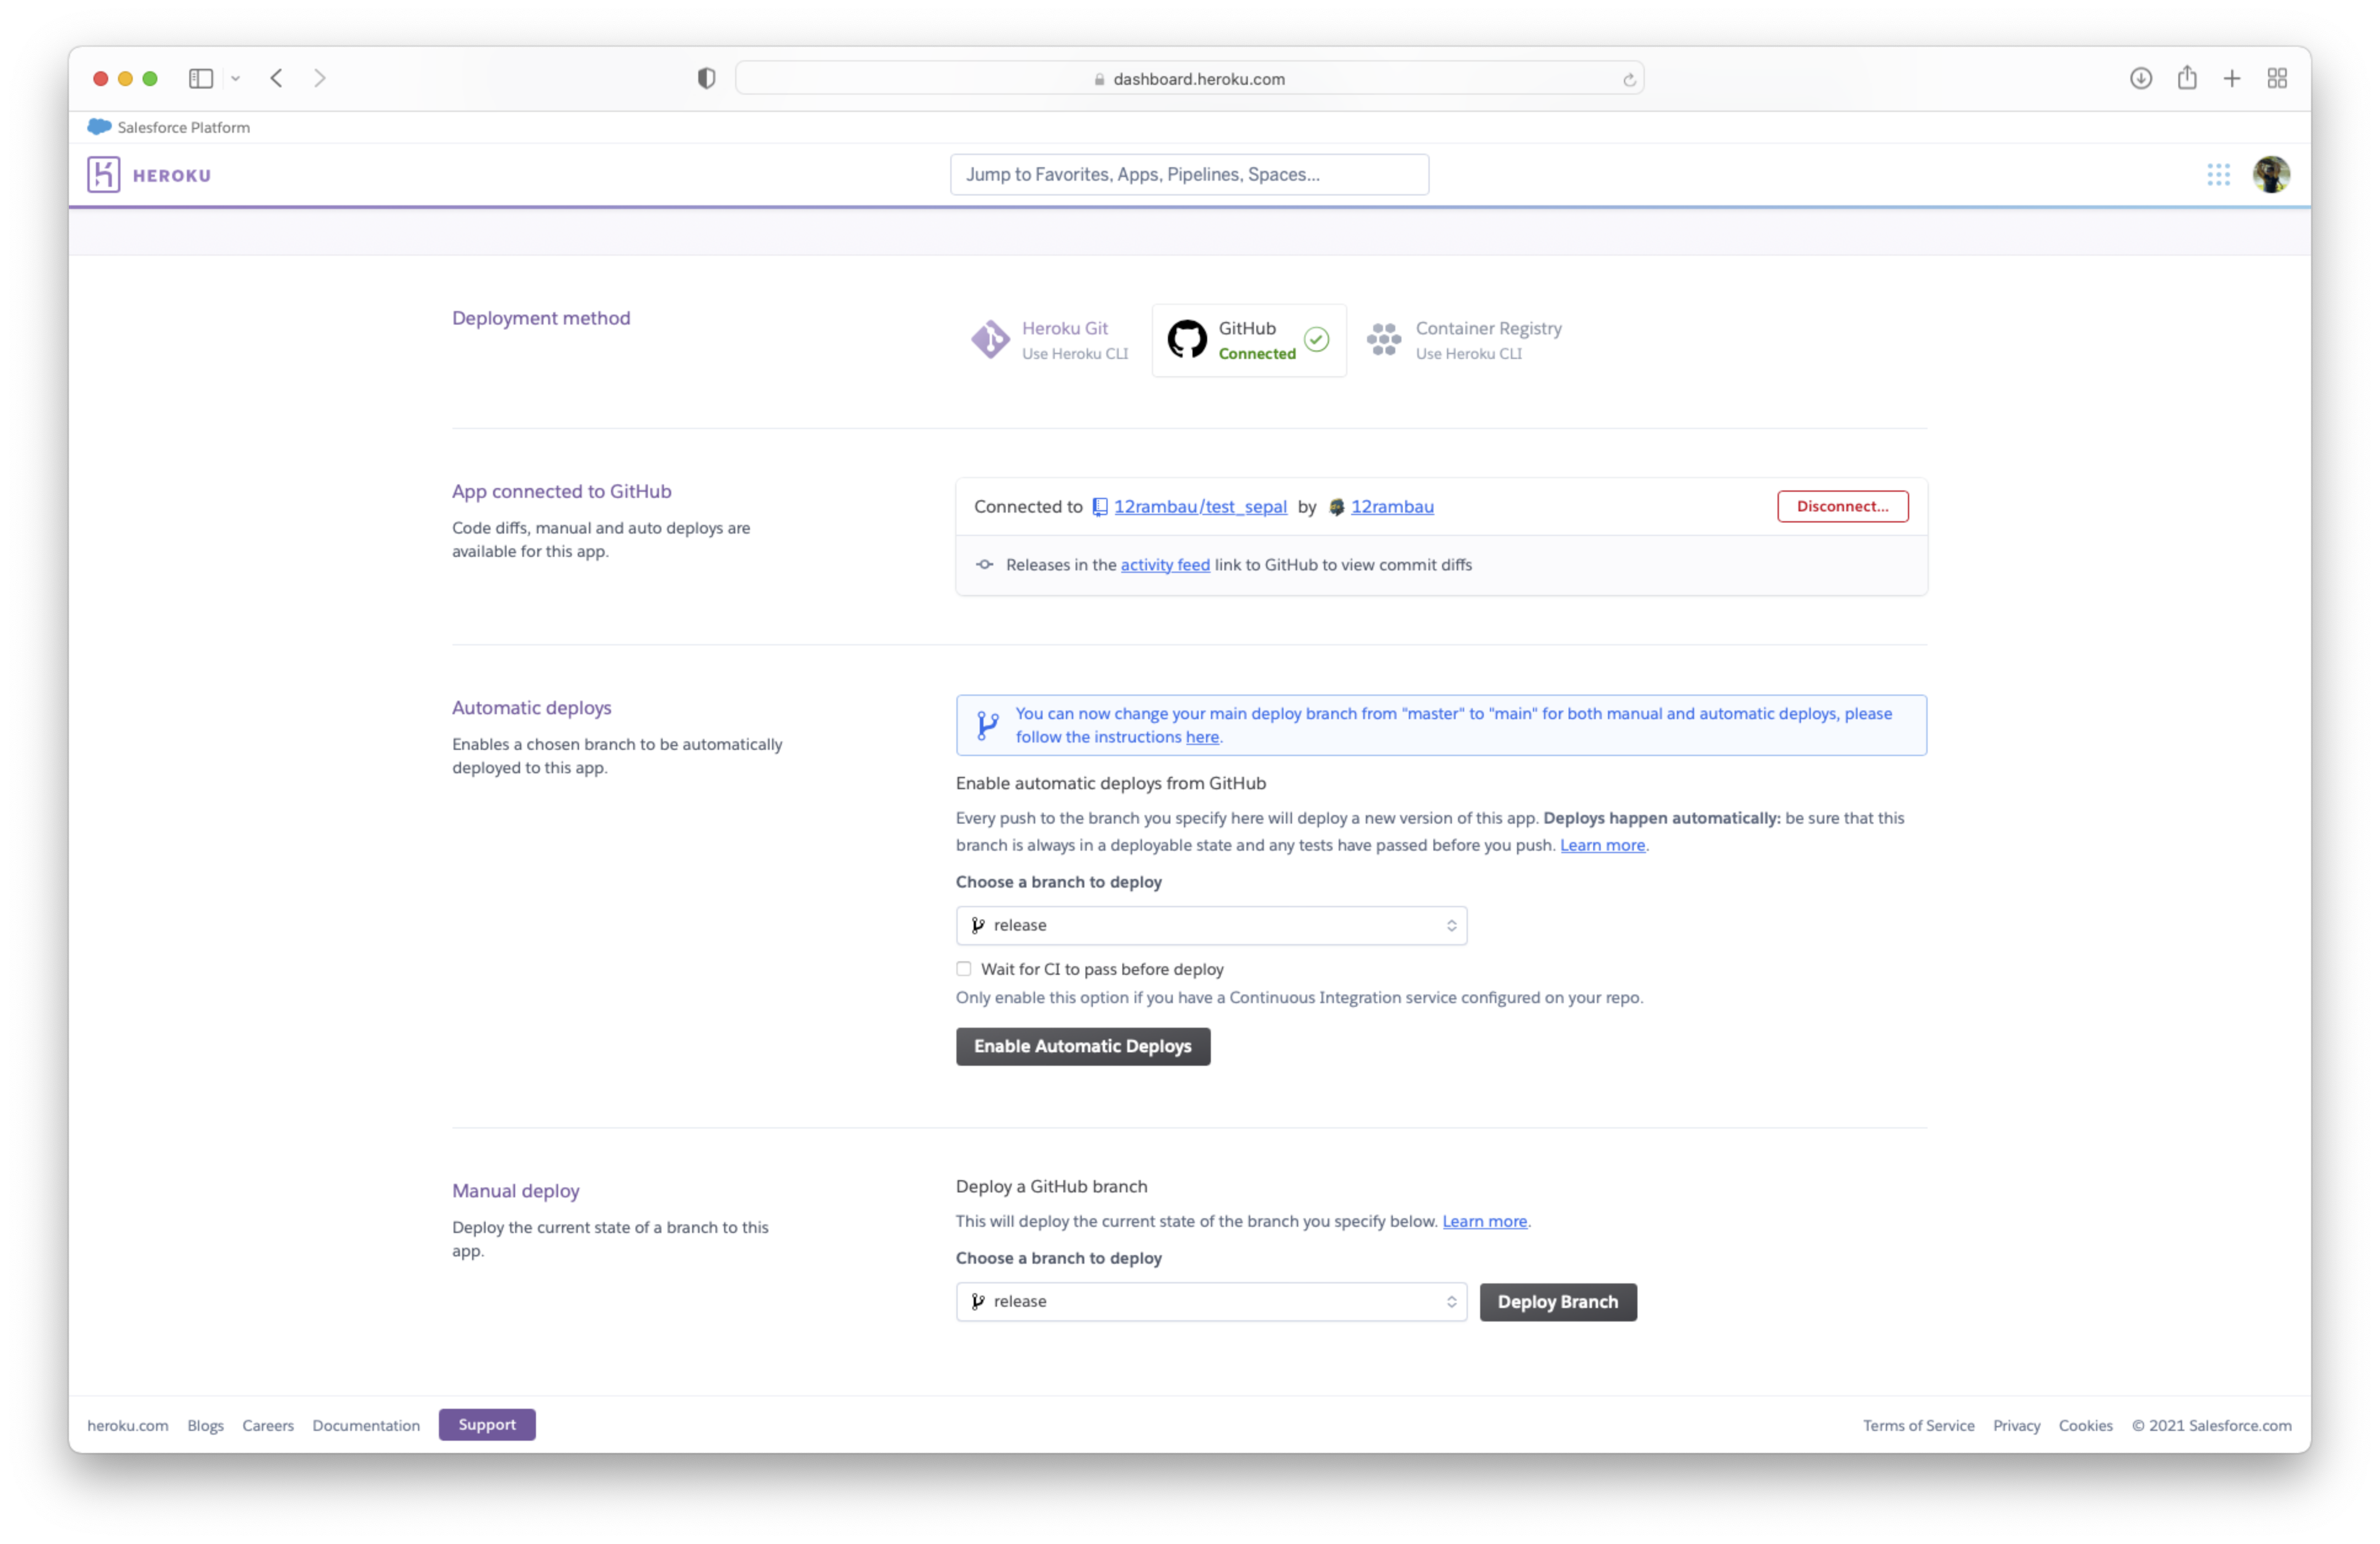Viewport: 2380px width, 1544px height.
Task: Show the tab overview grid icon
Action: coord(2277,78)
